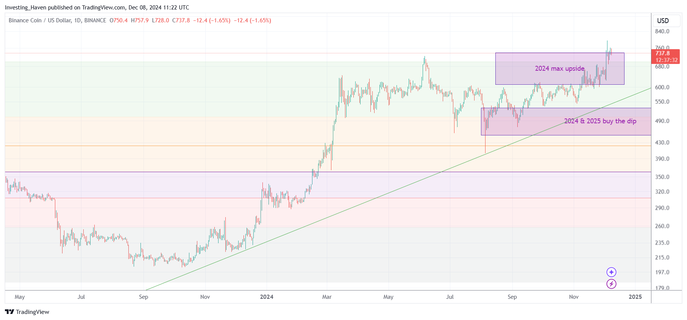The width and height of the screenshot is (687, 320).
Task: Click the 430.0 price axis label
Action: (662, 143)
